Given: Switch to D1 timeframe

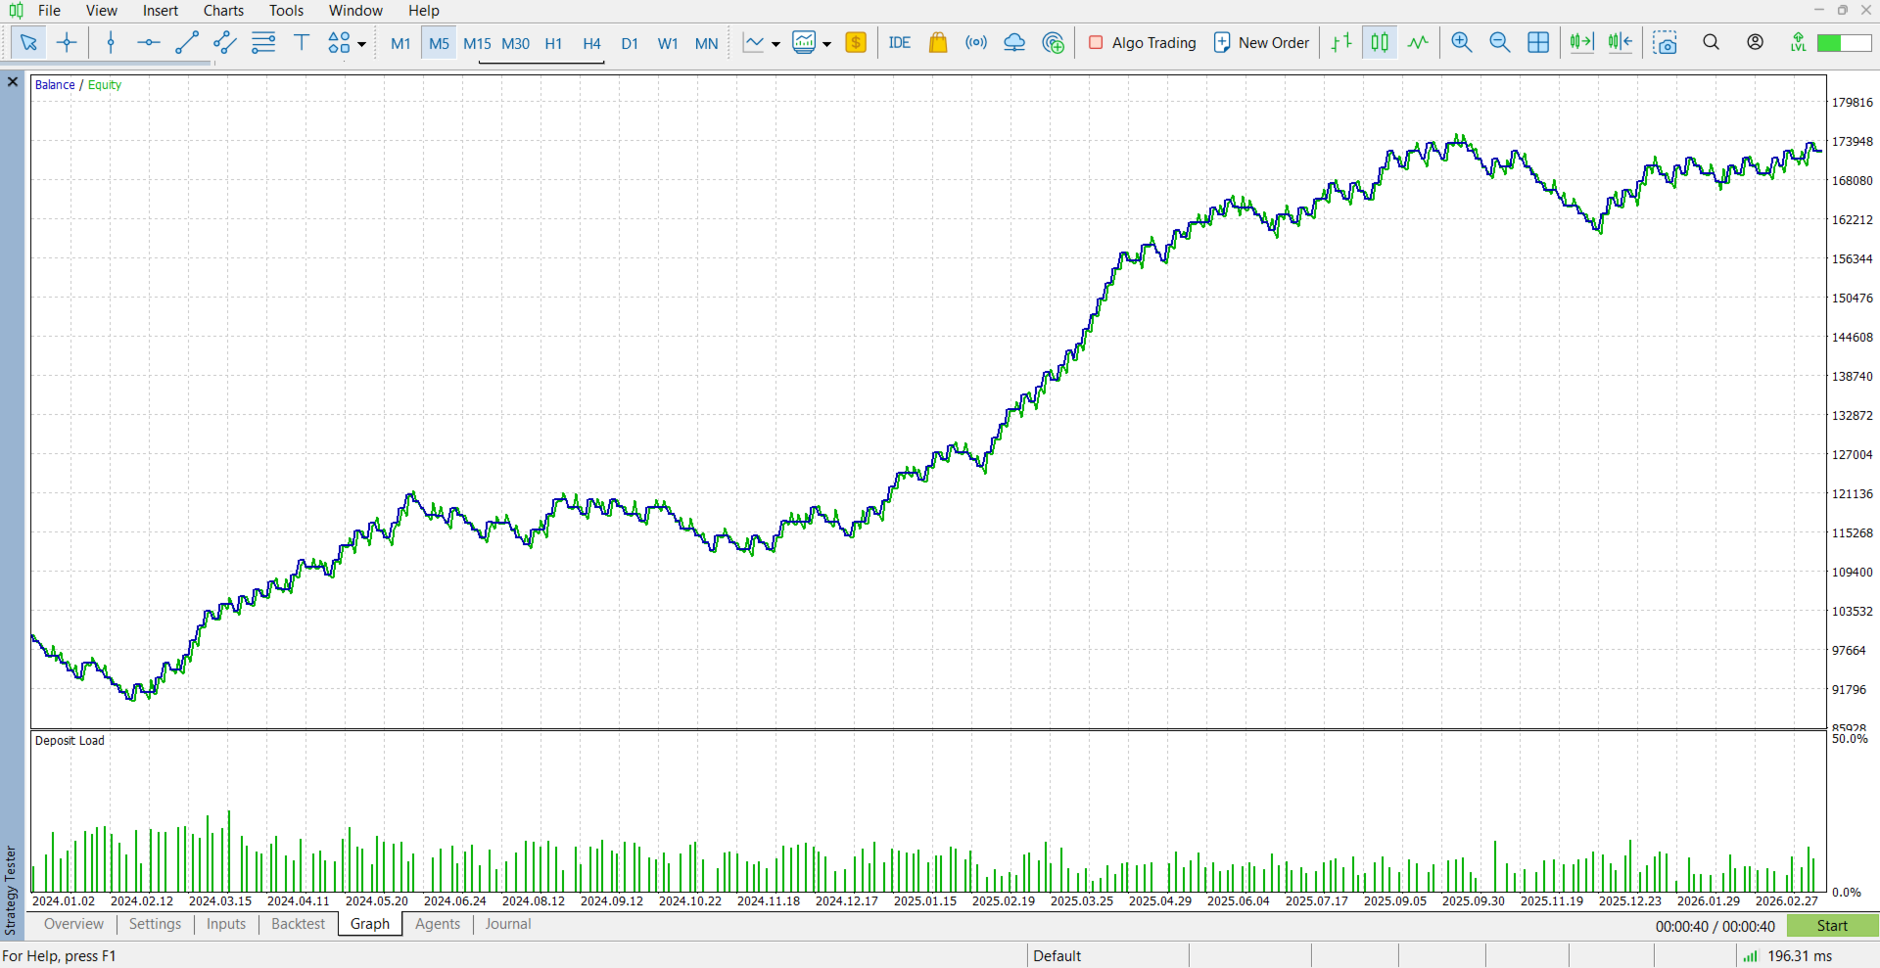Looking at the screenshot, I should (x=630, y=43).
